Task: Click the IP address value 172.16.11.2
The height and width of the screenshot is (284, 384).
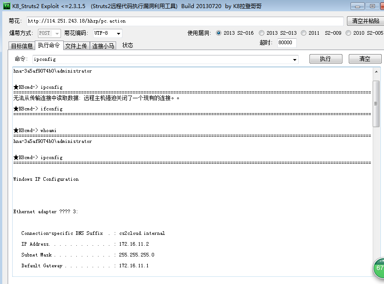Action: pyautogui.click(x=134, y=244)
